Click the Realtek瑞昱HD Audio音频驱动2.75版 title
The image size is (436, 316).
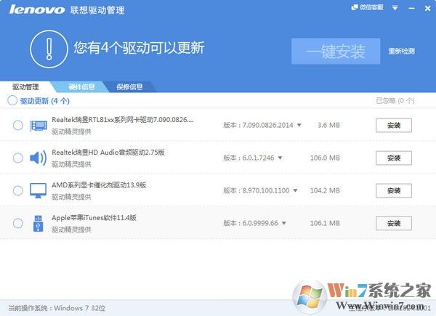108,153
